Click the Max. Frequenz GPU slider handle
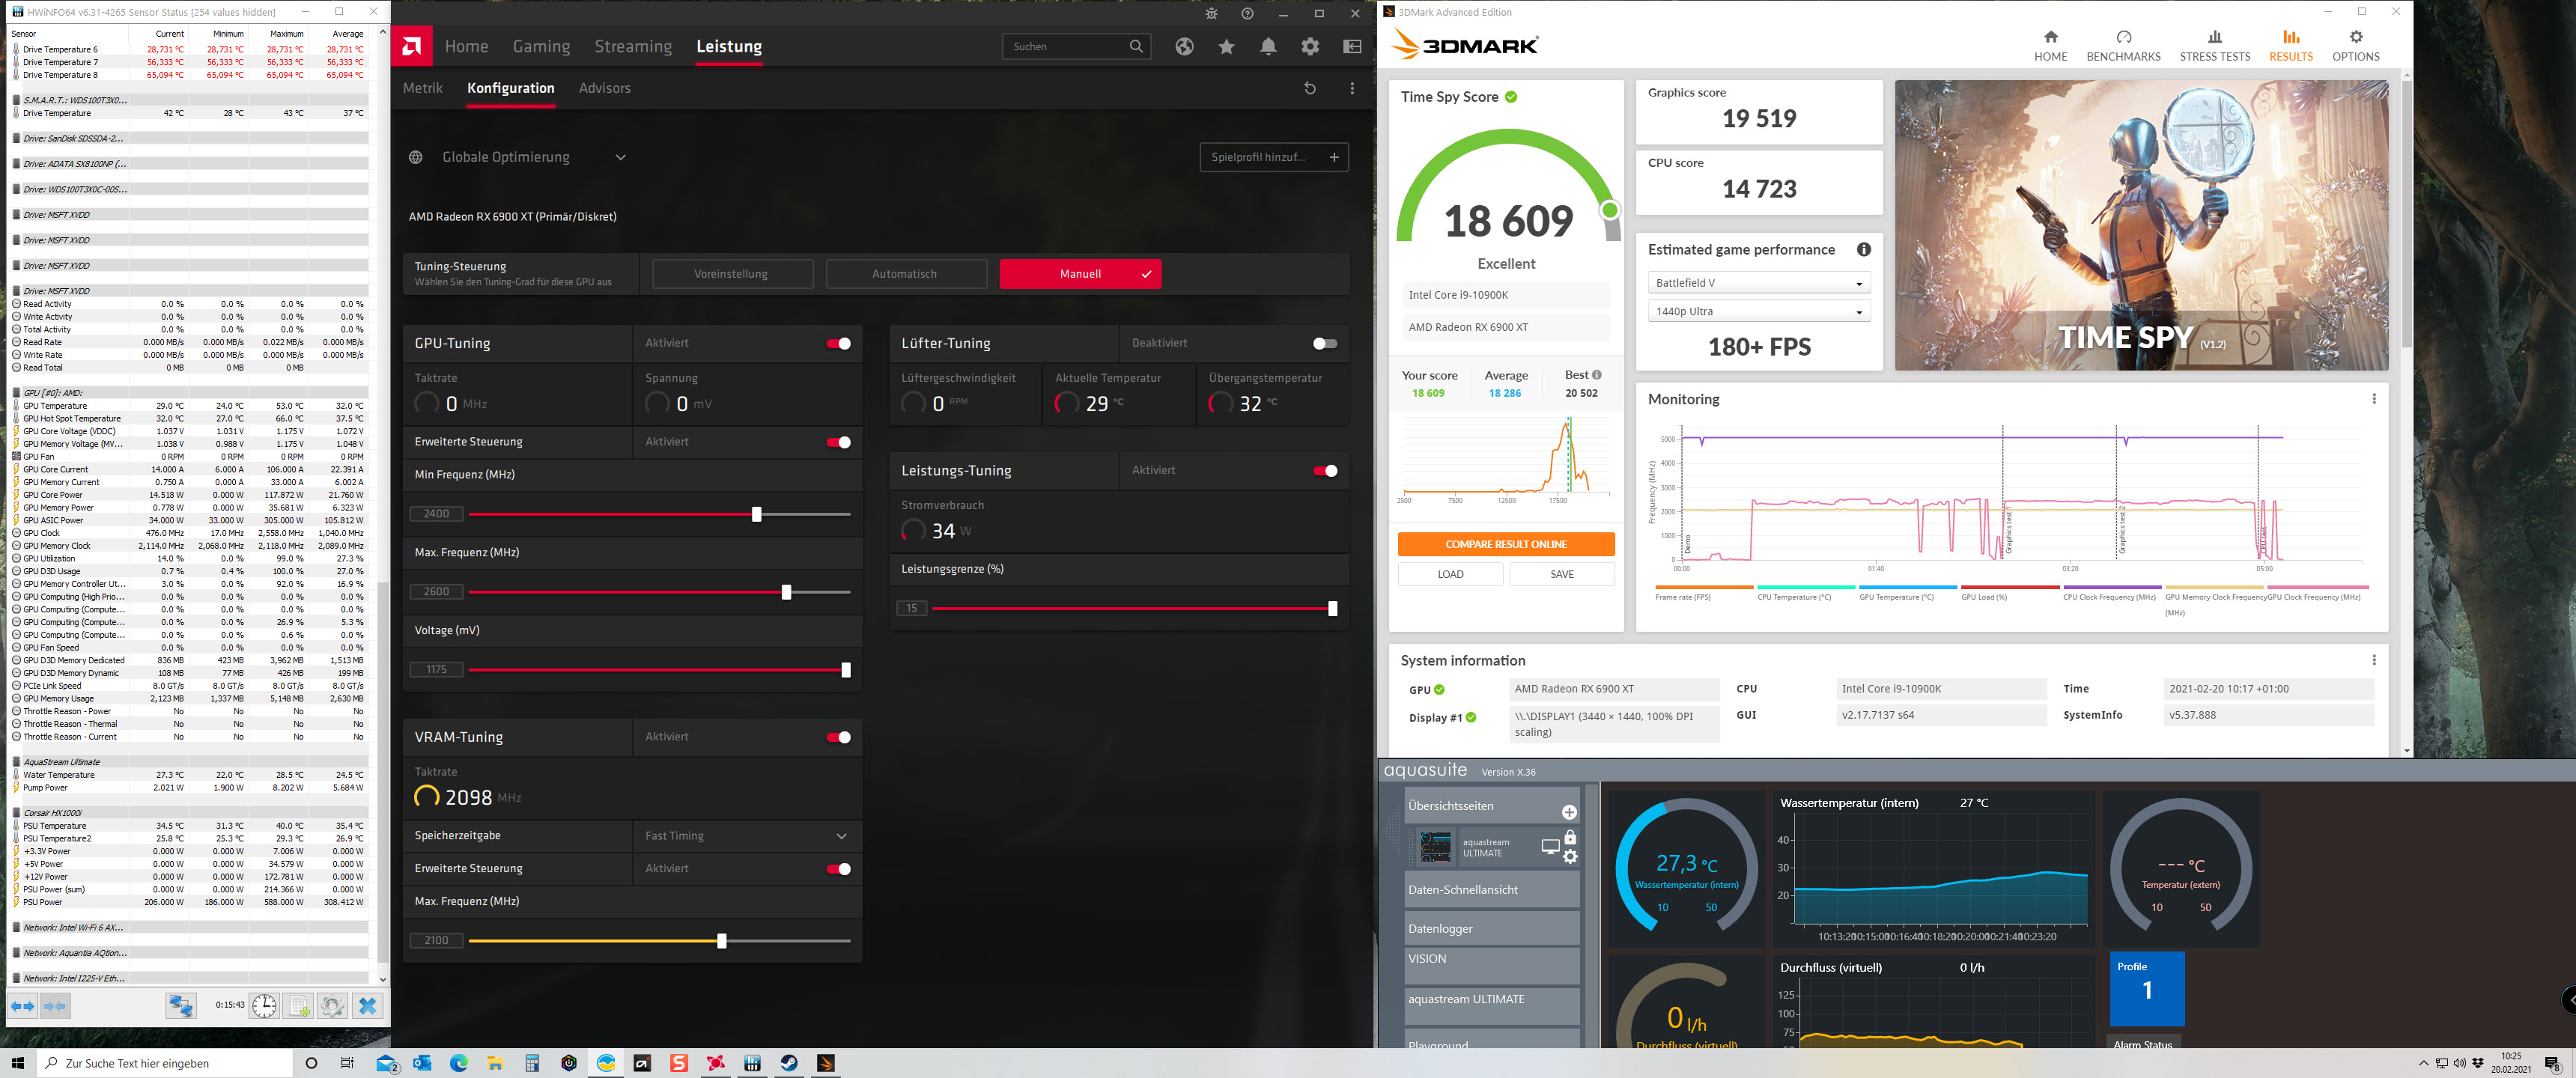2576x1078 pixels. pyautogui.click(x=786, y=592)
